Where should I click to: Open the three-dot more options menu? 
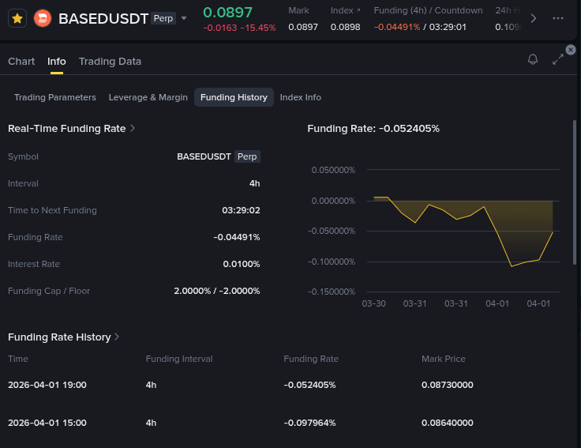[558, 18]
